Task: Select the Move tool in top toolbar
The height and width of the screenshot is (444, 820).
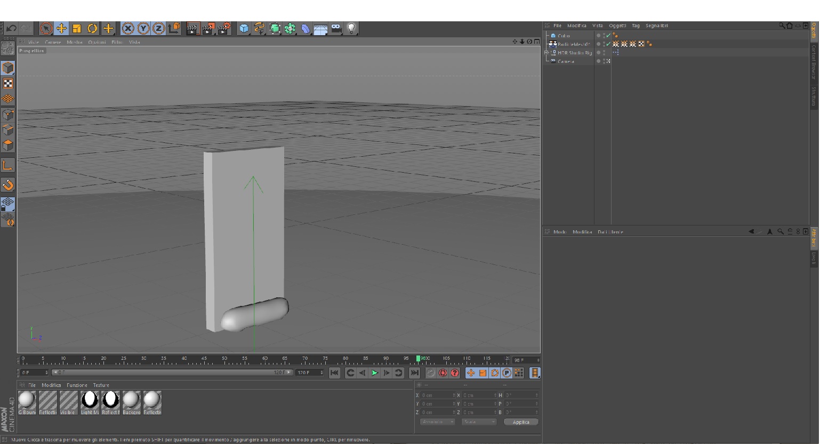Action: (61, 29)
